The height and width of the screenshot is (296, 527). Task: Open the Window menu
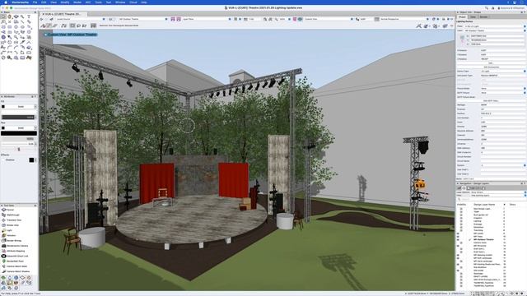click(x=120, y=2)
